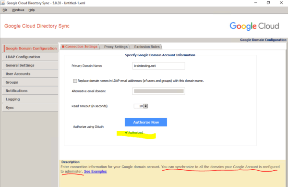The width and height of the screenshot is (288, 187).
Task: Switch to Proxy Settings tab
Action: (x=116, y=47)
